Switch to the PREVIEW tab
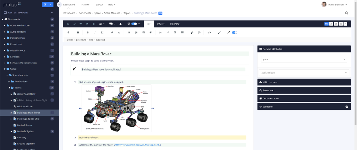357x150 pixels. pos(175,24)
